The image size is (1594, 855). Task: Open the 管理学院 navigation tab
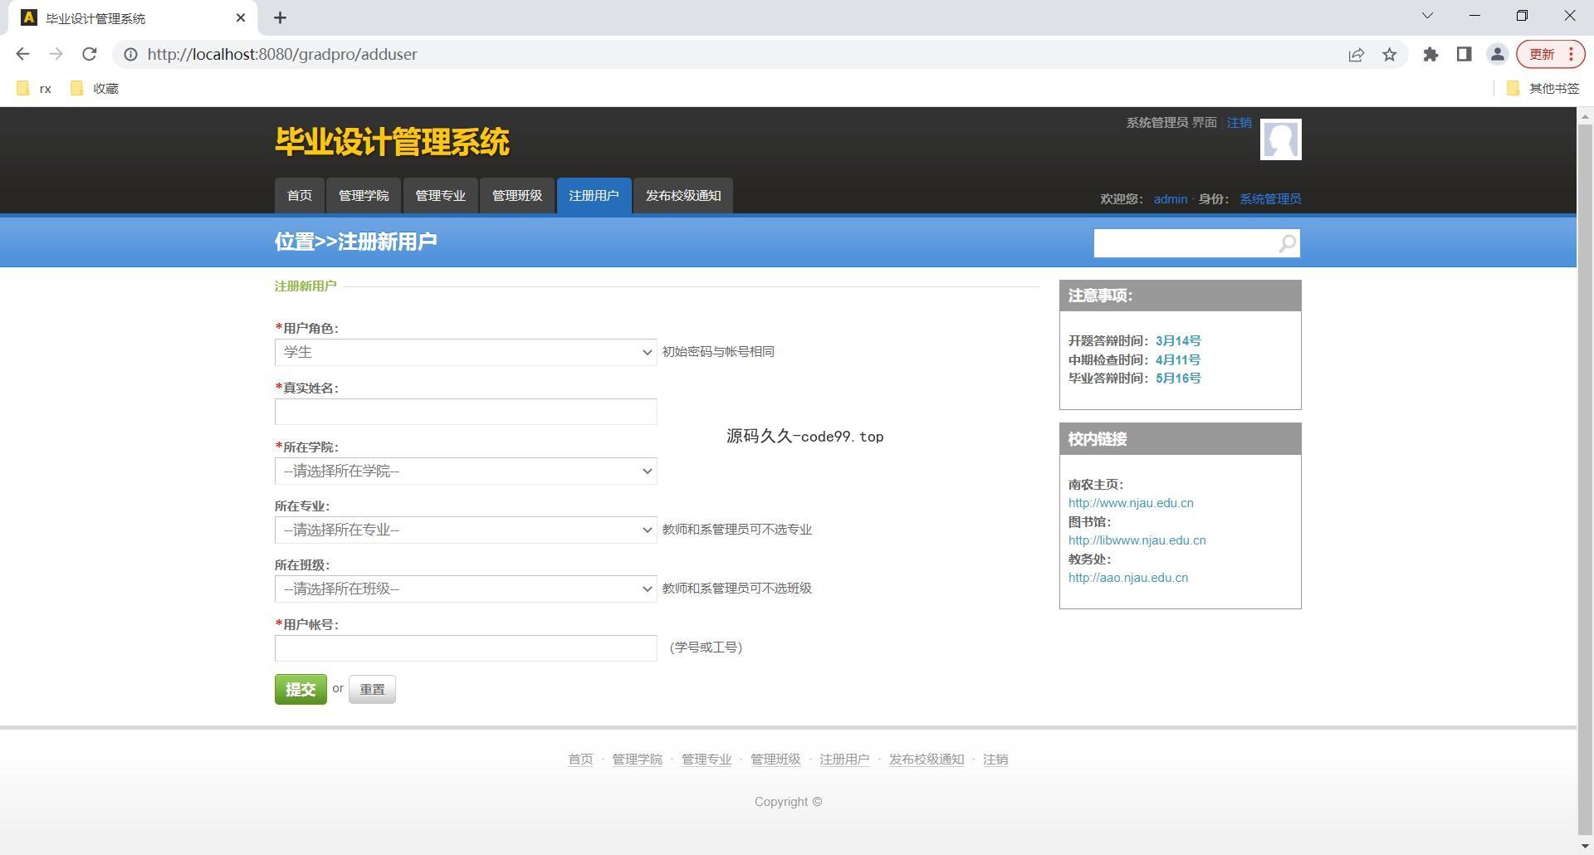pyautogui.click(x=364, y=196)
